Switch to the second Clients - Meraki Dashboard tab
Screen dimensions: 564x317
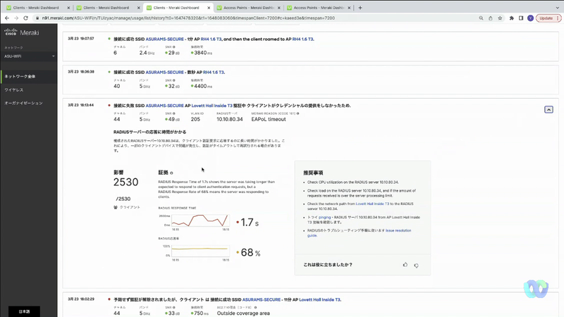(x=106, y=8)
